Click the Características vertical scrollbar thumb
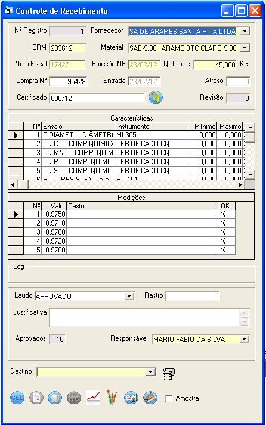 click(250, 137)
